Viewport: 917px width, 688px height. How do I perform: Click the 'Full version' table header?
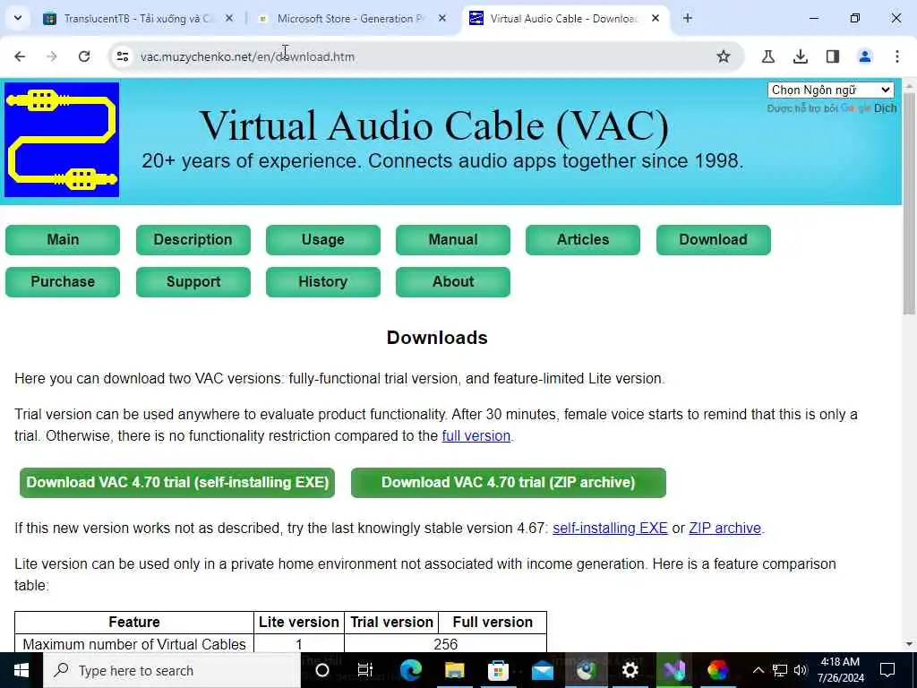(x=493, y=622)
